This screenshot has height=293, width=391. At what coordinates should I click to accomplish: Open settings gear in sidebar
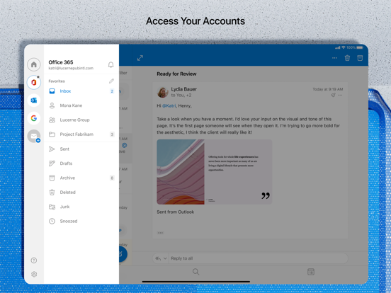[34, 275]
